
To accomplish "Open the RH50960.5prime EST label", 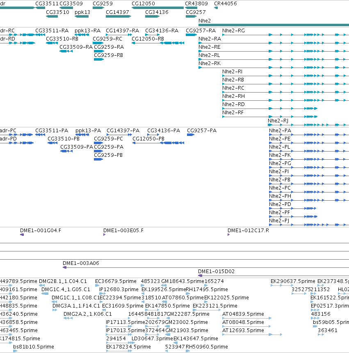I will [207, 347].
